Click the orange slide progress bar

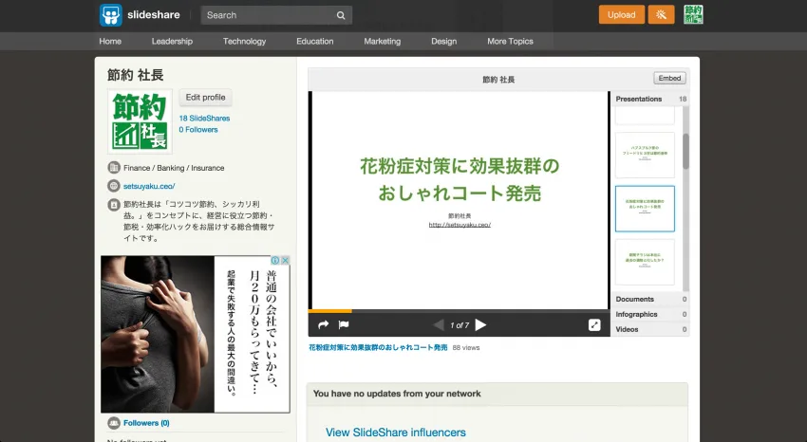coord(329,311)
